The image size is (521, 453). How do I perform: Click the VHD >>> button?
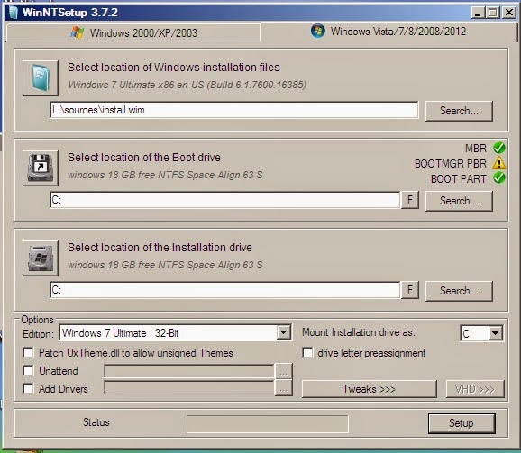point(475,389)
